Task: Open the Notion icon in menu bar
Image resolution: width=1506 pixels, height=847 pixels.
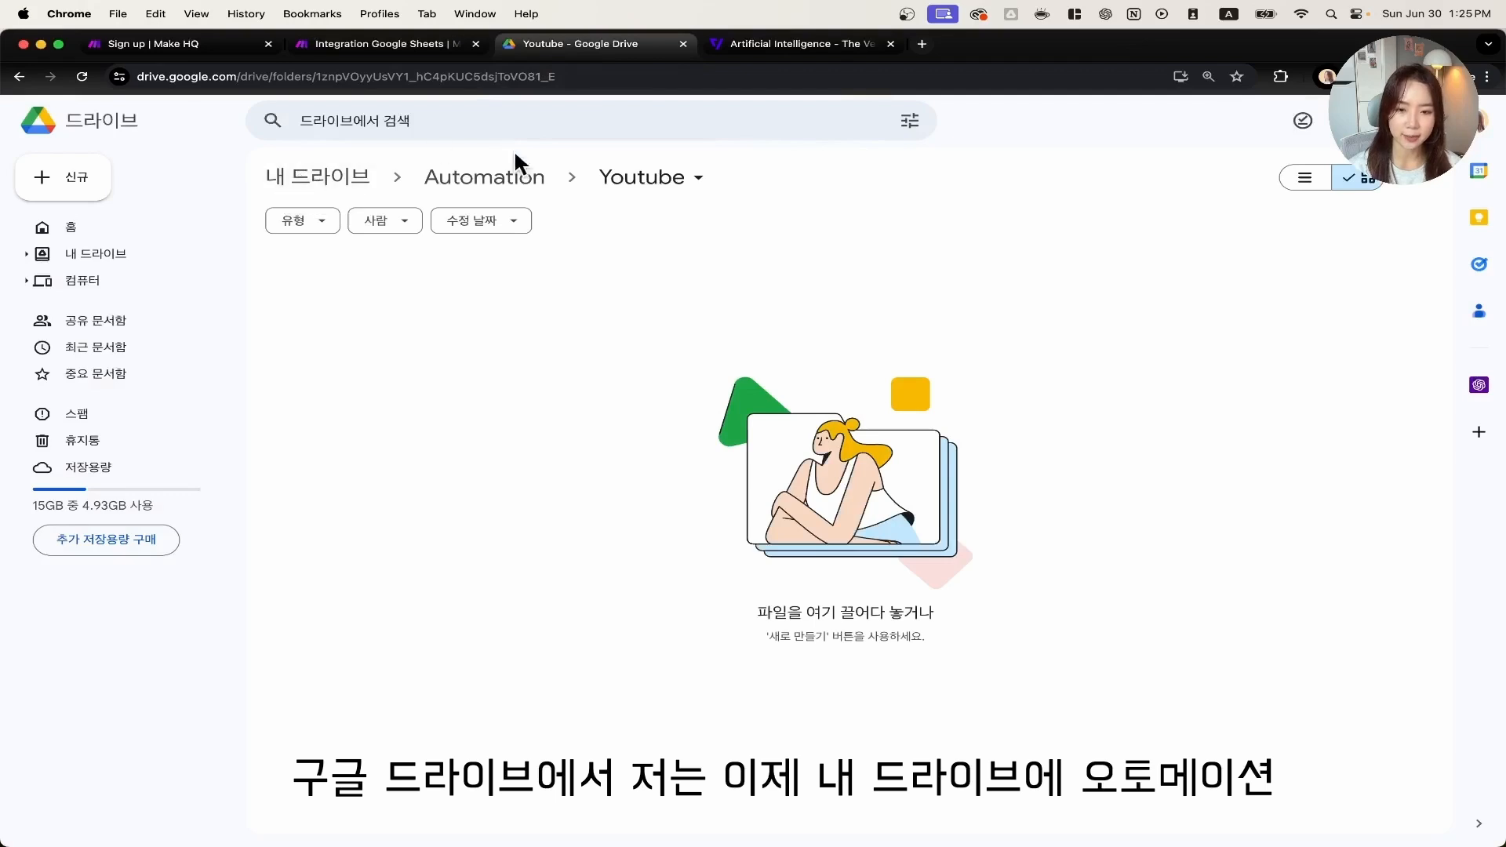Action: pos(1133,13)
